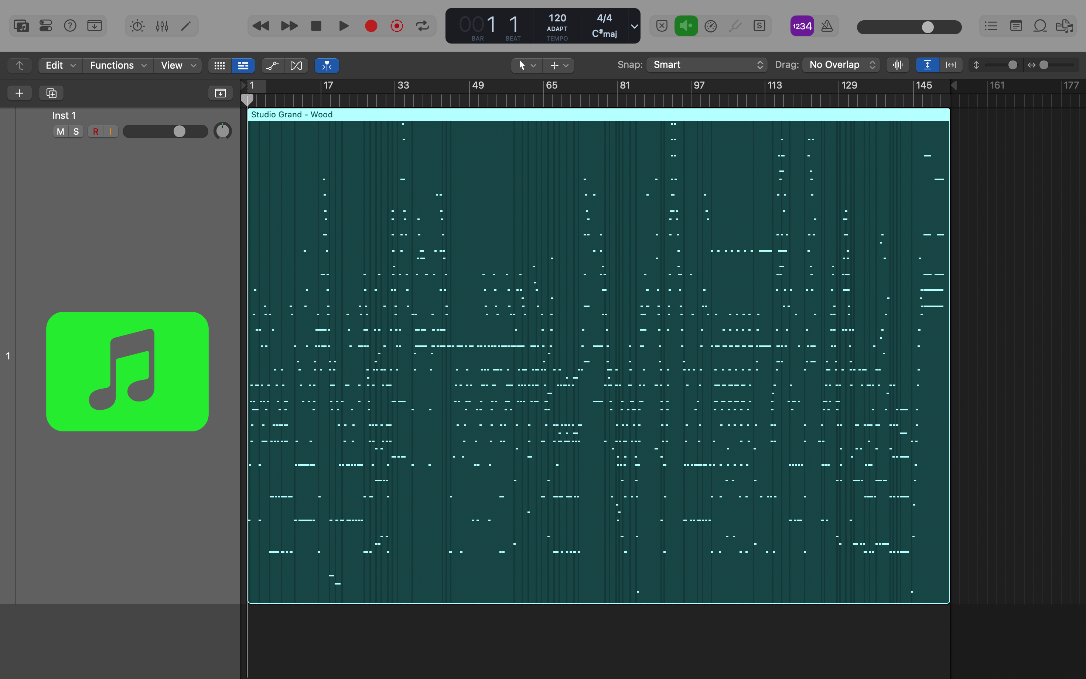1086x679 pixels.
Task: Mute the Inst 1 track
Action: click(60, 132)
